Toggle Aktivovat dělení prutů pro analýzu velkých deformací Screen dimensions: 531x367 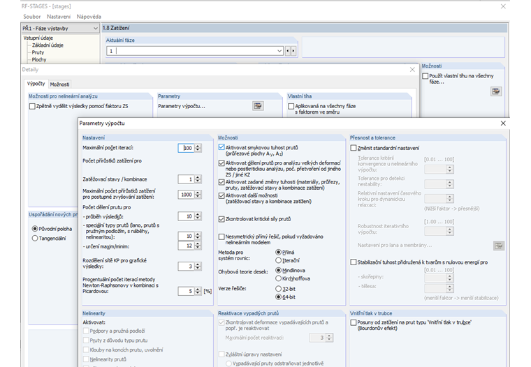click(221, 163)
